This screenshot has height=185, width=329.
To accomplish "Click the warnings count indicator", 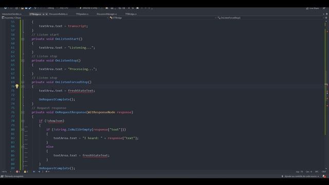I will point(26,172).
